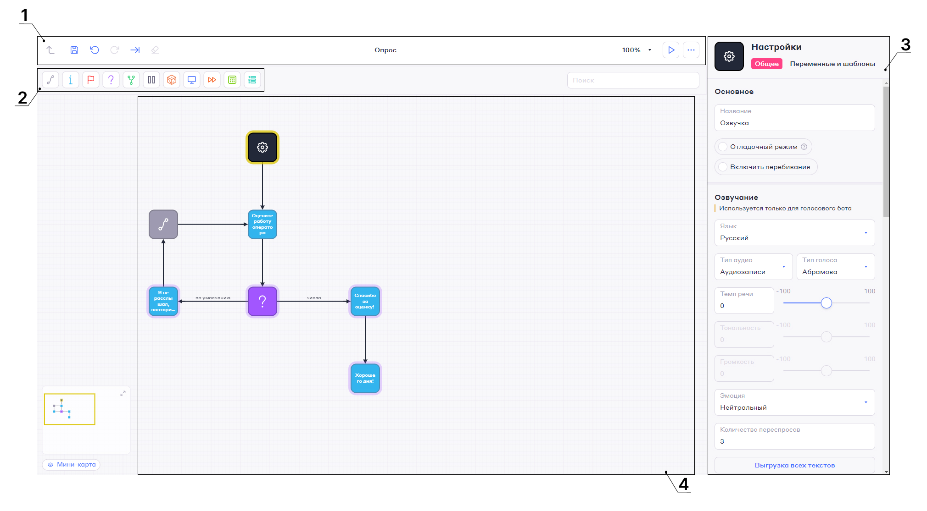Add a monitor screen node from the palette
Viewport: 927px width, 511px height.
[192, 80]
